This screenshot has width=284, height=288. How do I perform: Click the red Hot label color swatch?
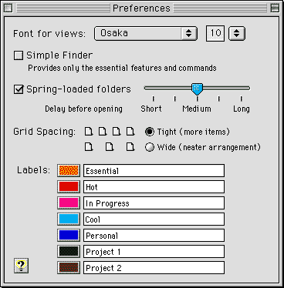point(69,187)
